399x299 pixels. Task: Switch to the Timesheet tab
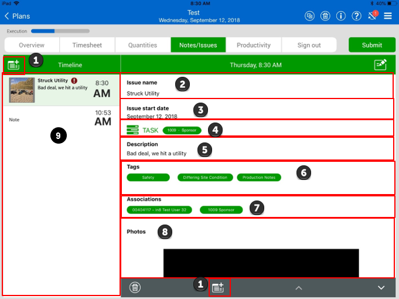(87, 45)
